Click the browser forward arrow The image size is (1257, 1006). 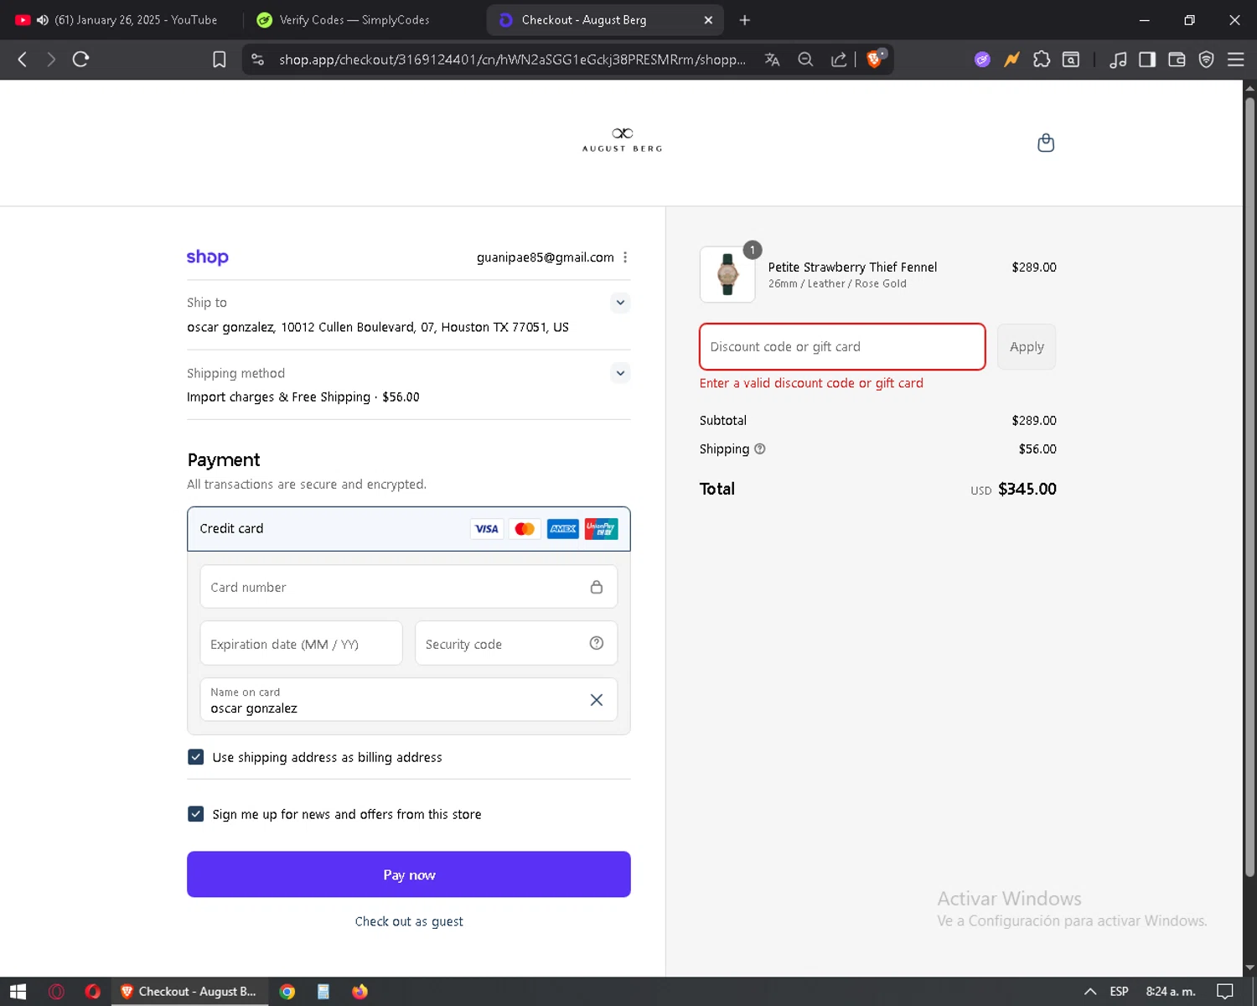pos(51,60)
